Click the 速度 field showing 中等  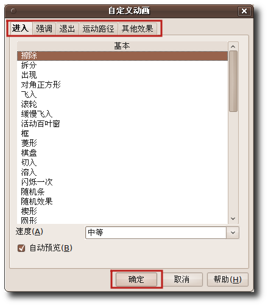coord(156,232)
